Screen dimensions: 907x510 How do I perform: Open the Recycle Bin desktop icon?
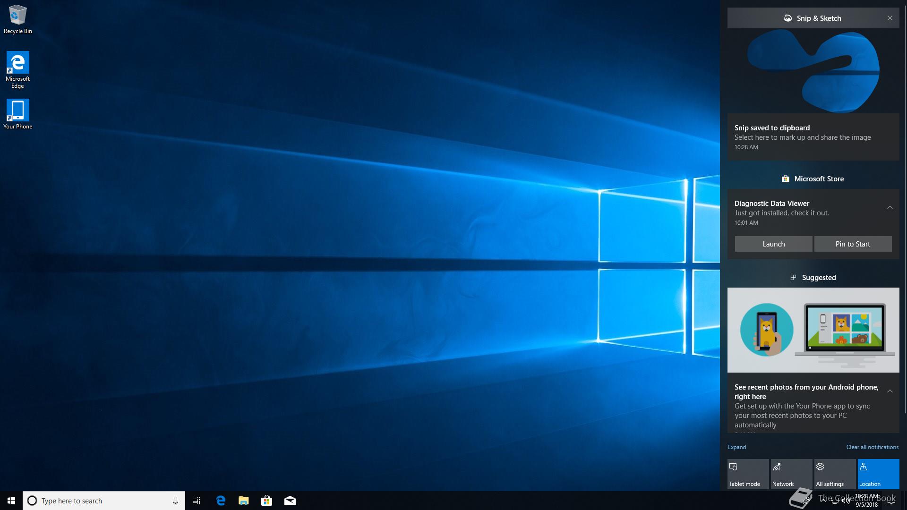point(18,19)
